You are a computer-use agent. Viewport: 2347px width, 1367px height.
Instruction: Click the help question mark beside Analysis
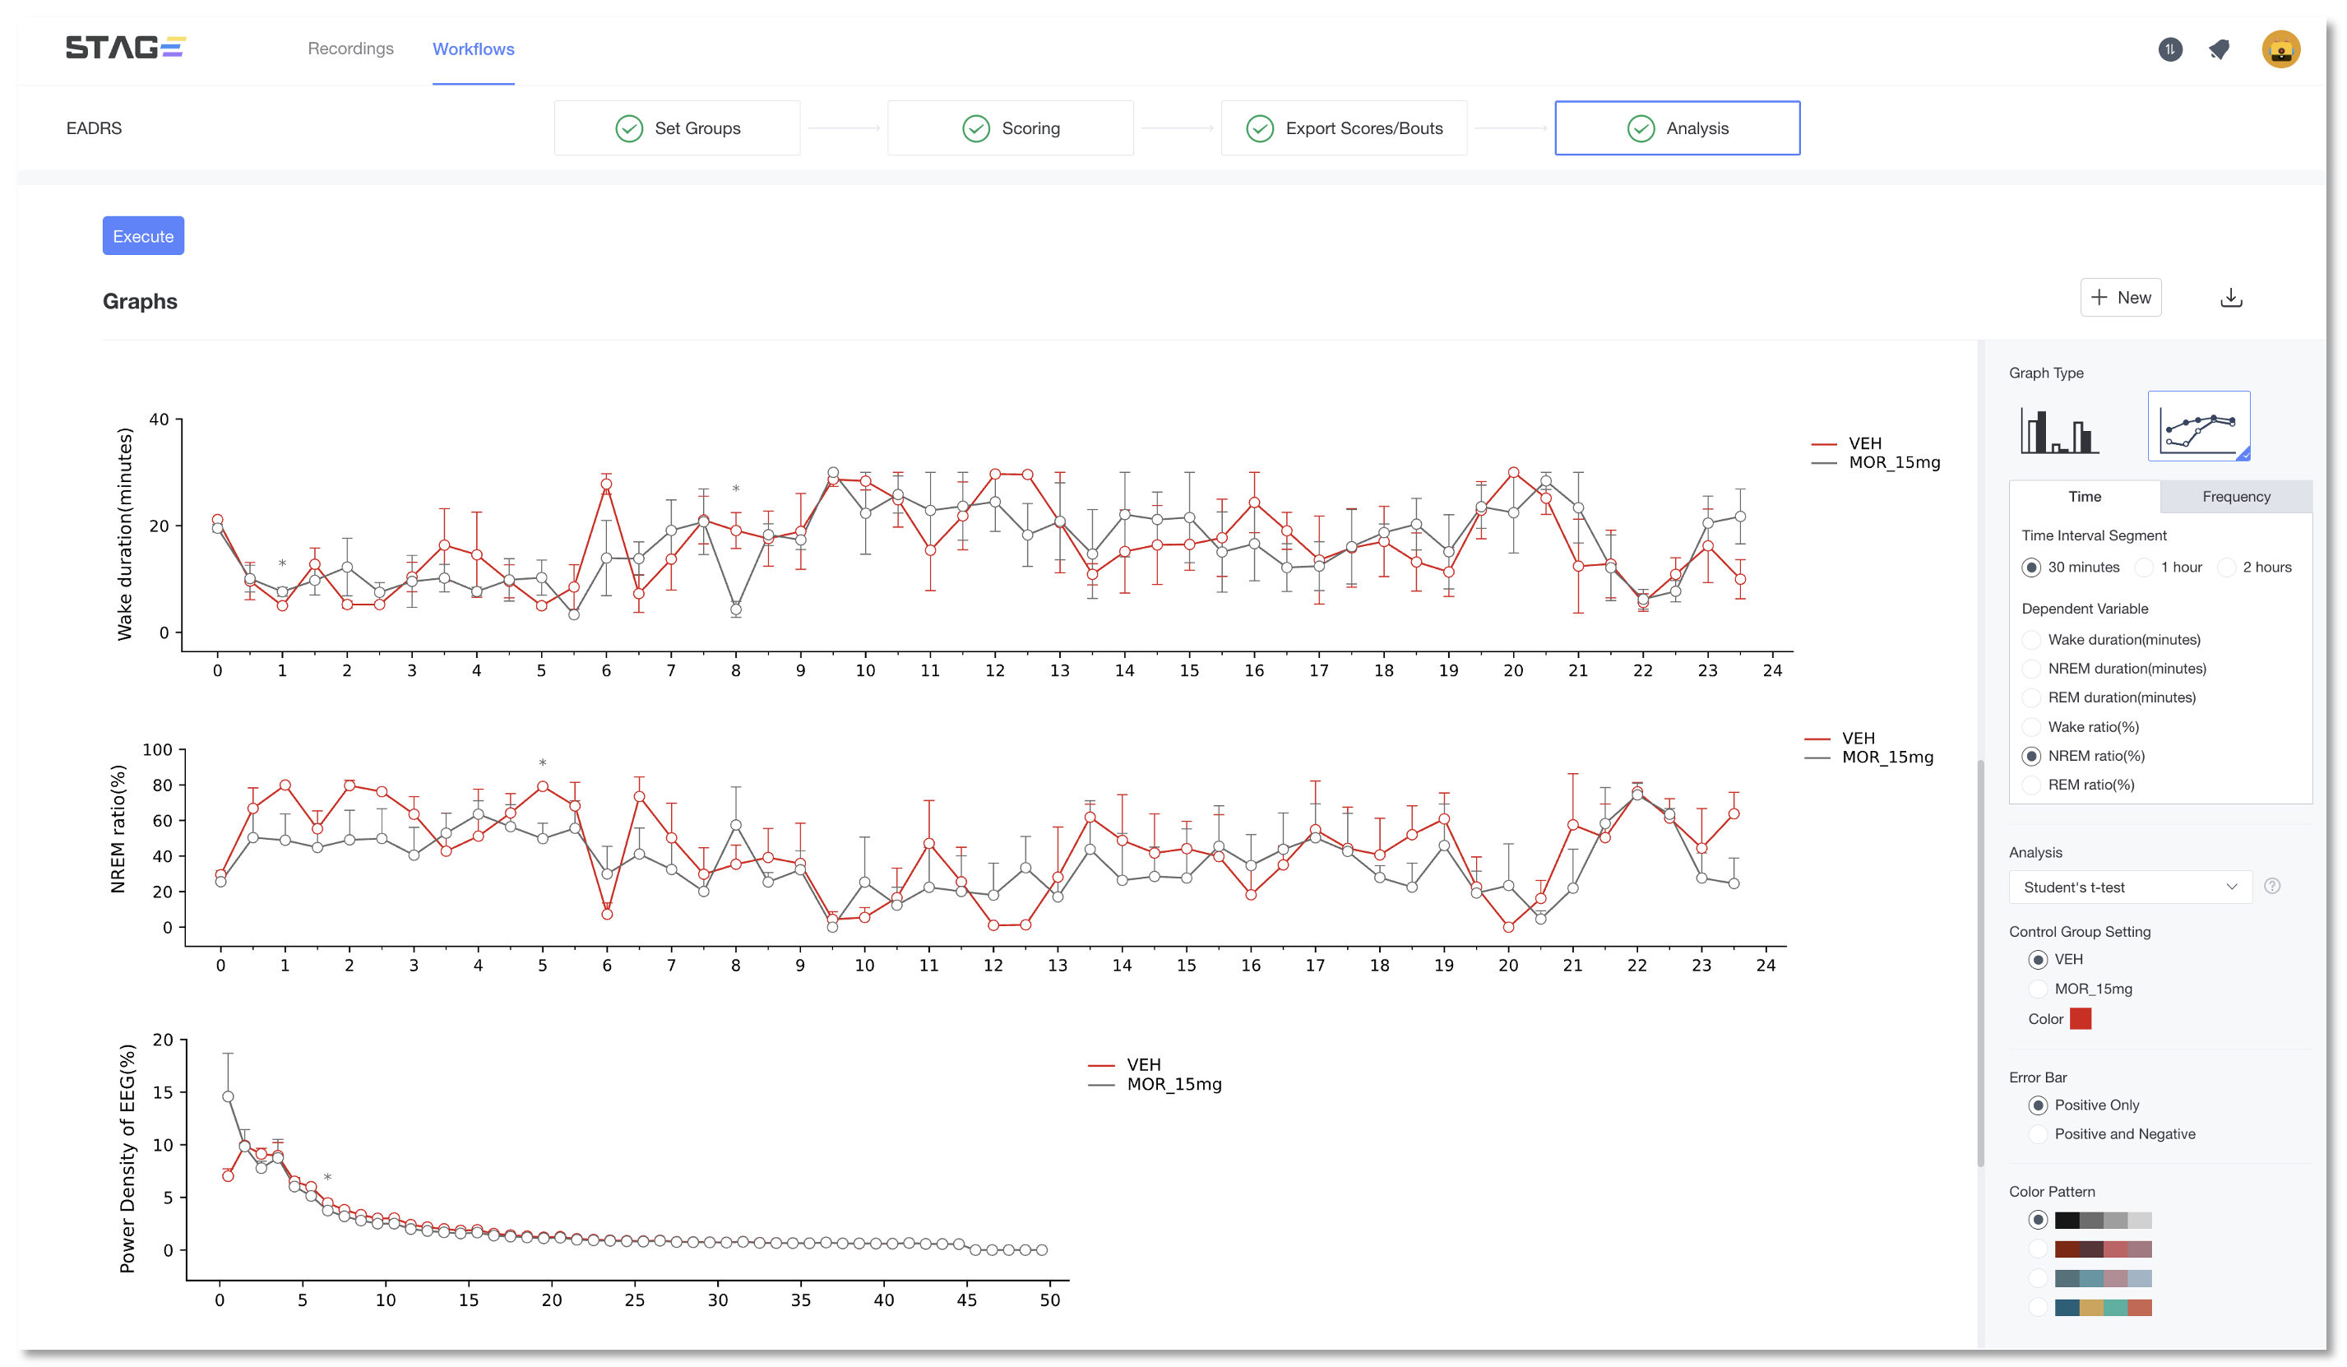pos(2271,886)
